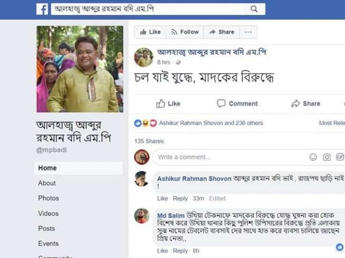
Task: Click the heart reaction icon
Action: 153,123
